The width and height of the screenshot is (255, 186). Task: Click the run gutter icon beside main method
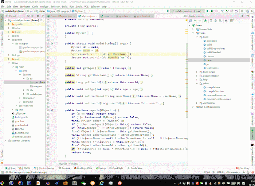[52, 43]
